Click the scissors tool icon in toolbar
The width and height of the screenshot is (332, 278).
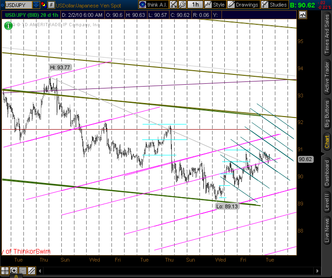tap(173, 4)
